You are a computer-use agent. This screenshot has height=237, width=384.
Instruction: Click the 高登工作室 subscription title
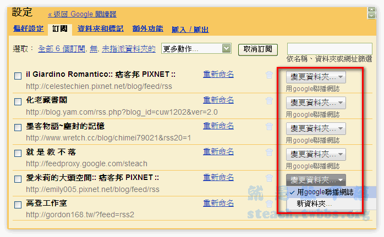(47, 203)
